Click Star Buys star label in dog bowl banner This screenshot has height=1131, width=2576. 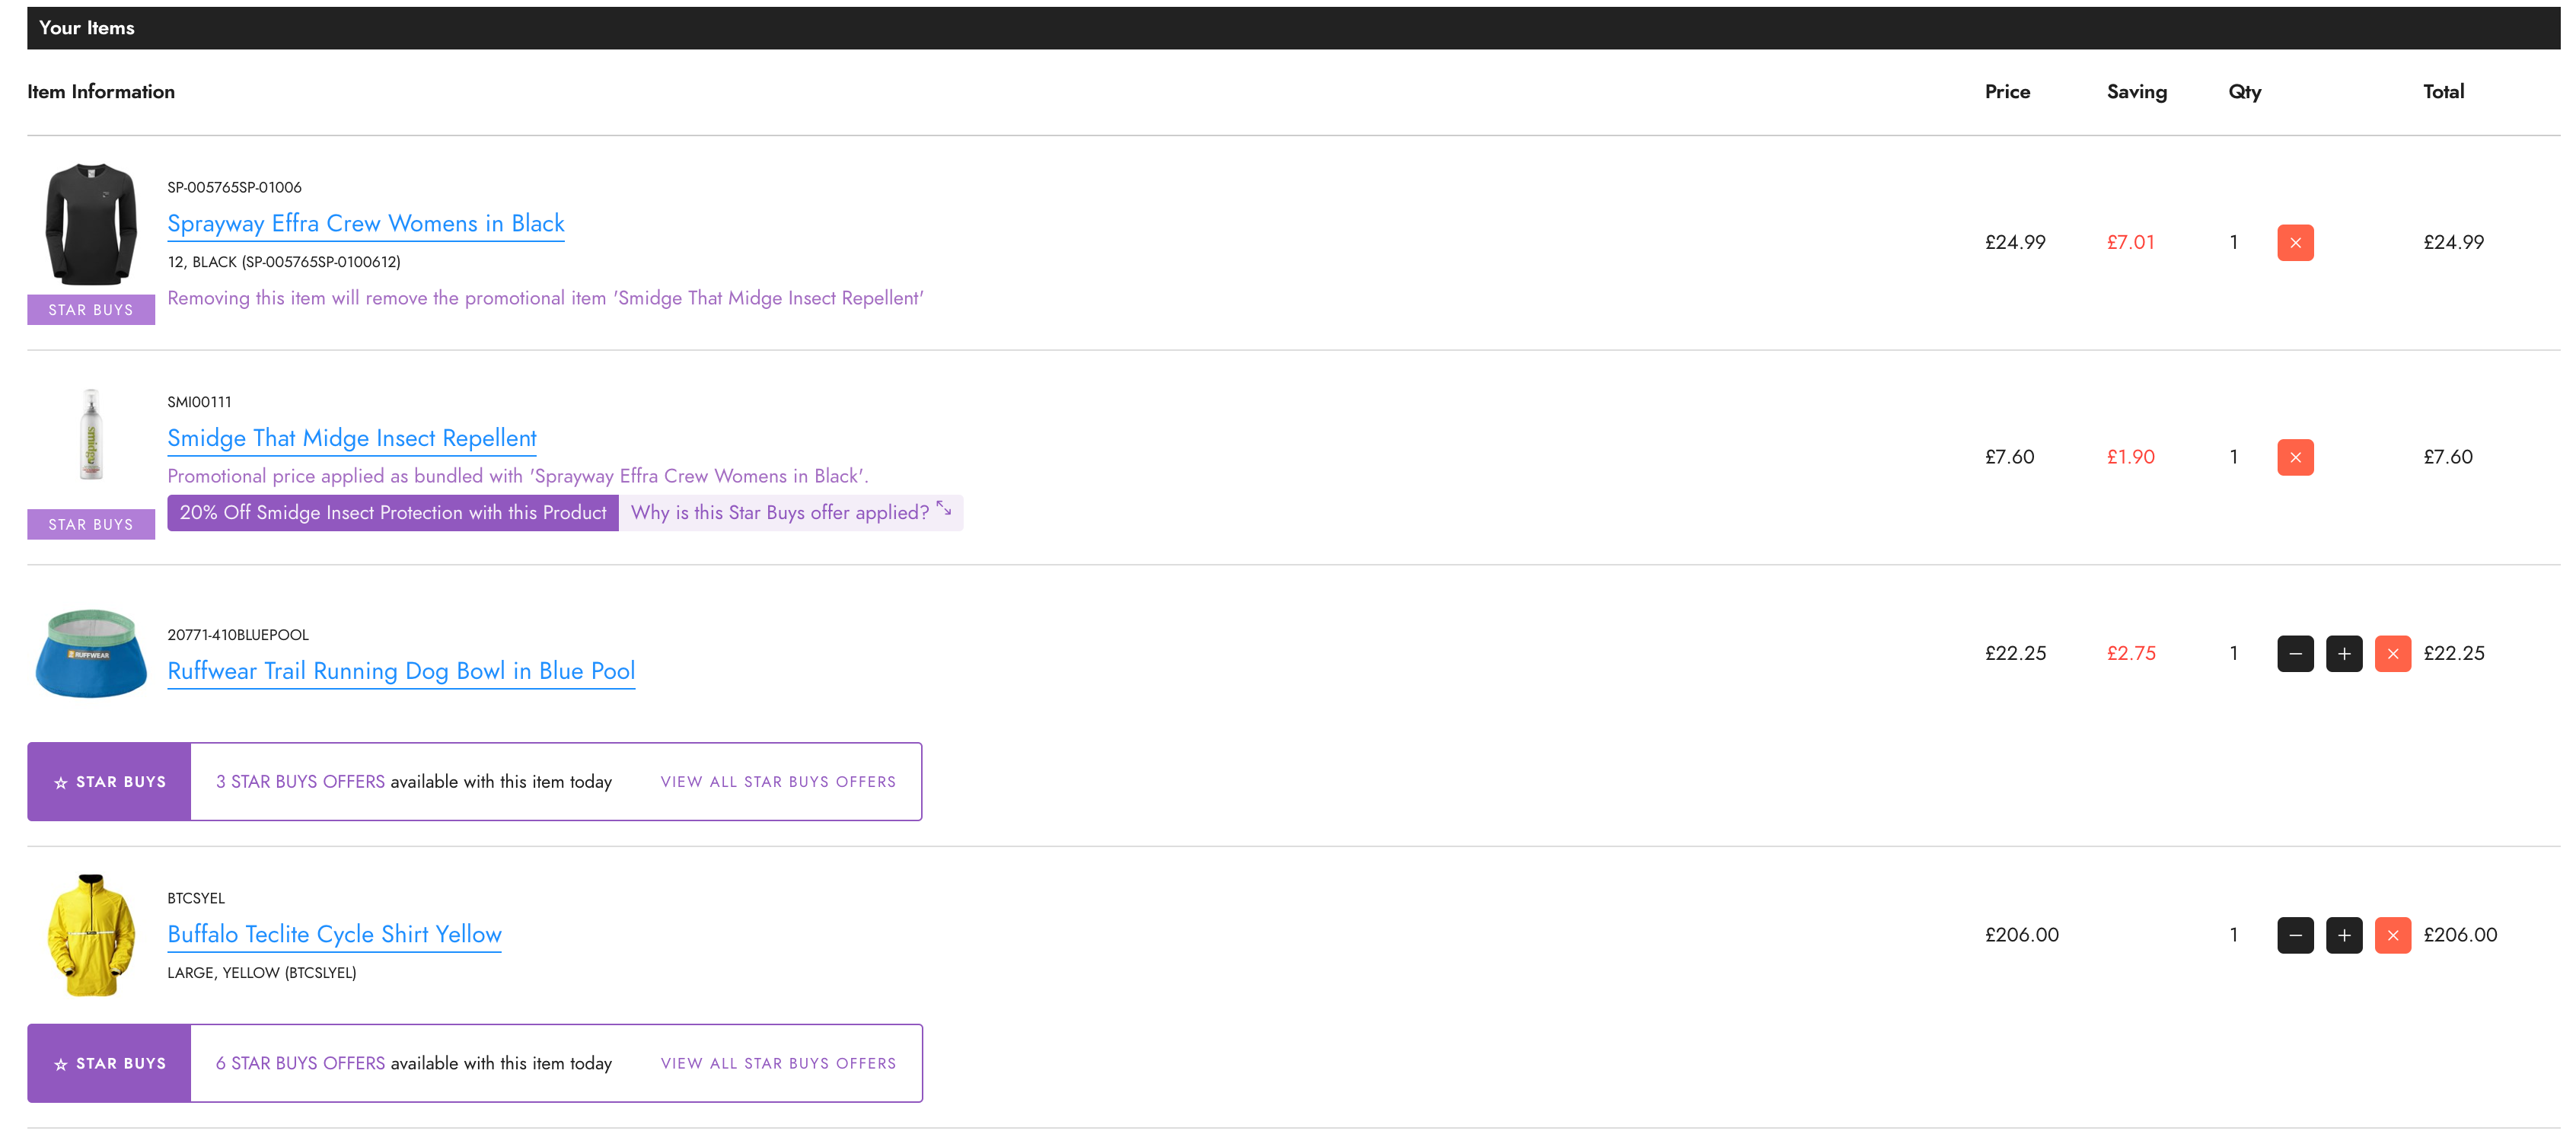tap(109, 782)
